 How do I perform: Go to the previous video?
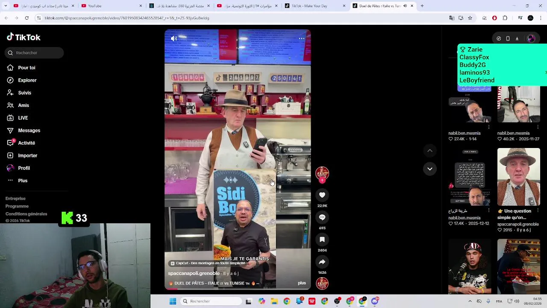(430, 151)
